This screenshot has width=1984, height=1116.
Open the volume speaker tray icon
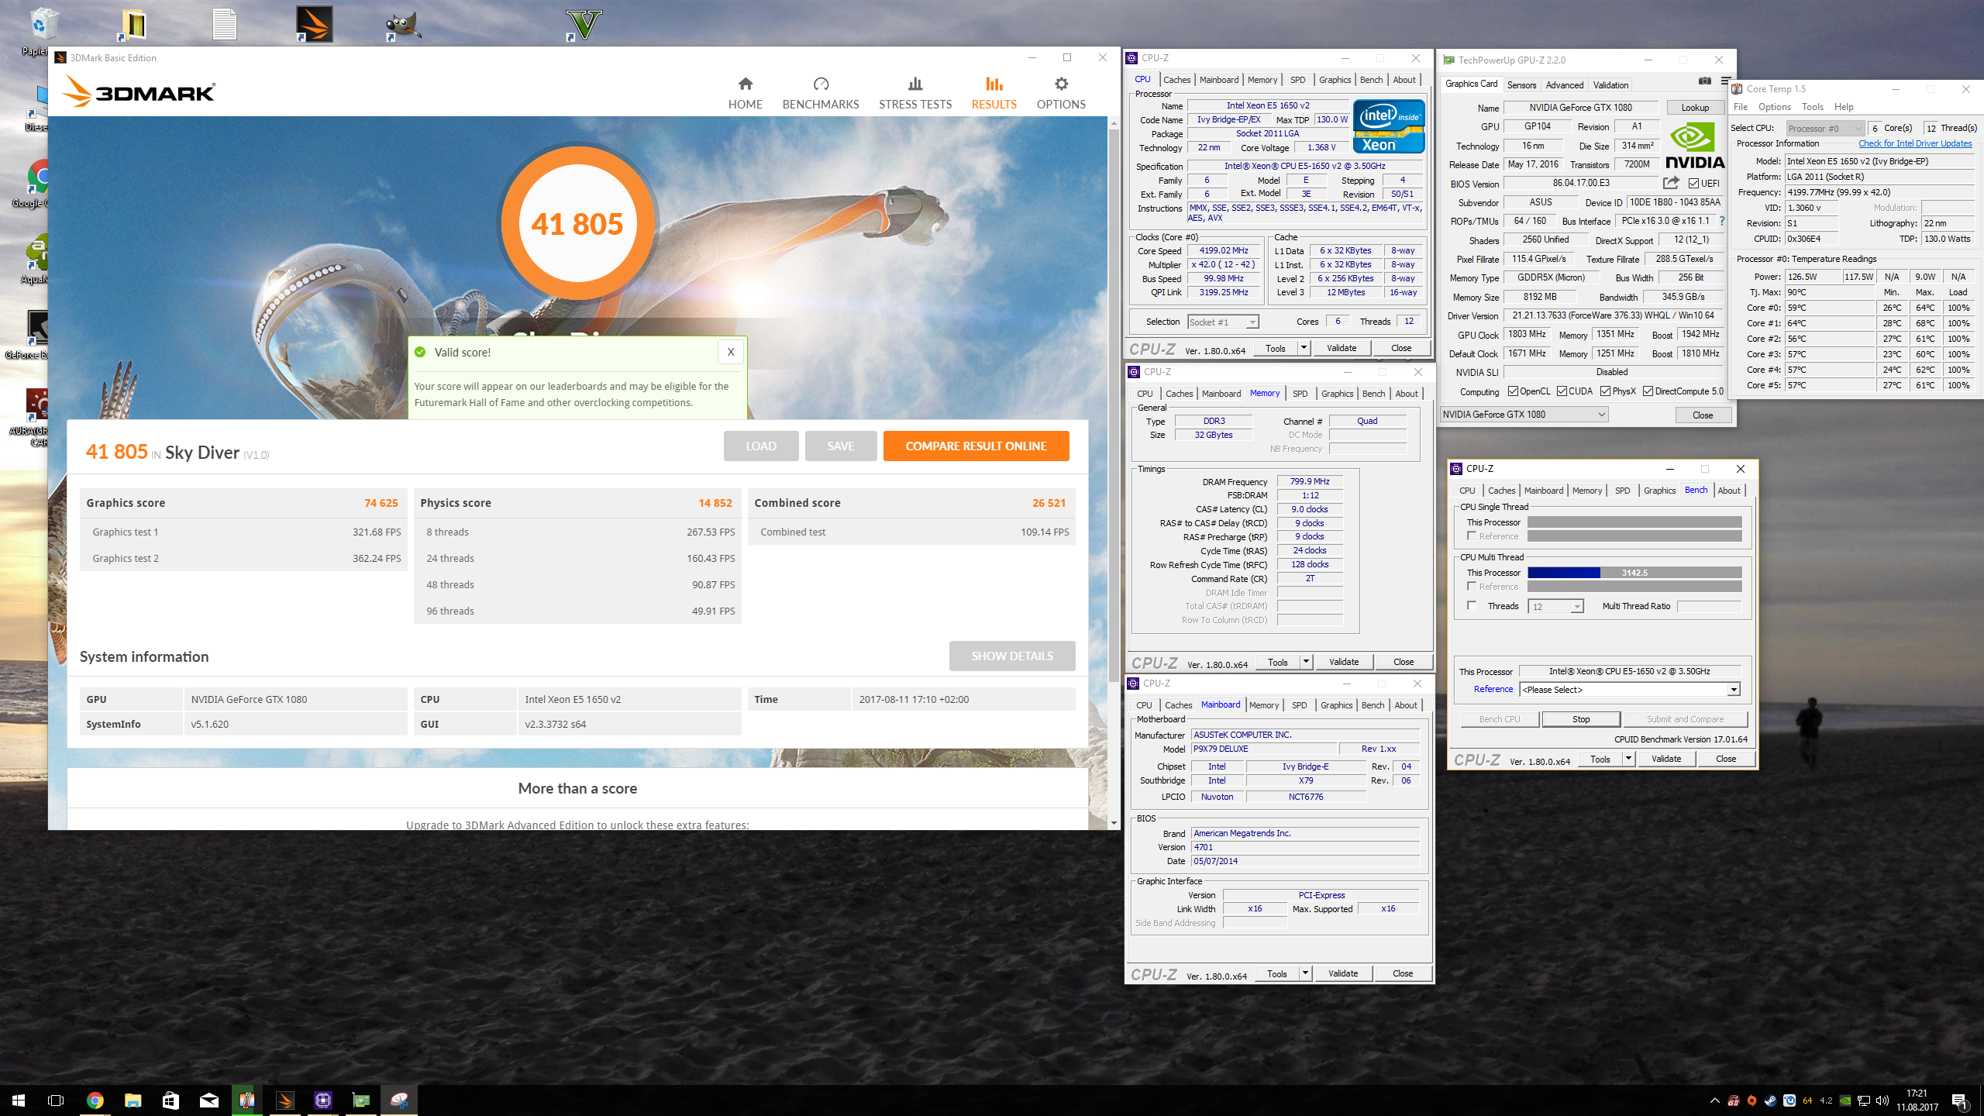[1882, 1100]
